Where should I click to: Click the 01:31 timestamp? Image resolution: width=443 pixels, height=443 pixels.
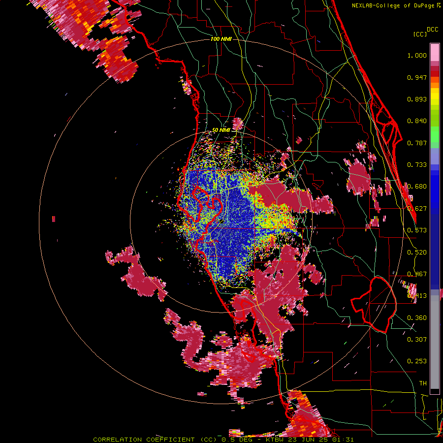pyautogui.click(x=343, y=440)
